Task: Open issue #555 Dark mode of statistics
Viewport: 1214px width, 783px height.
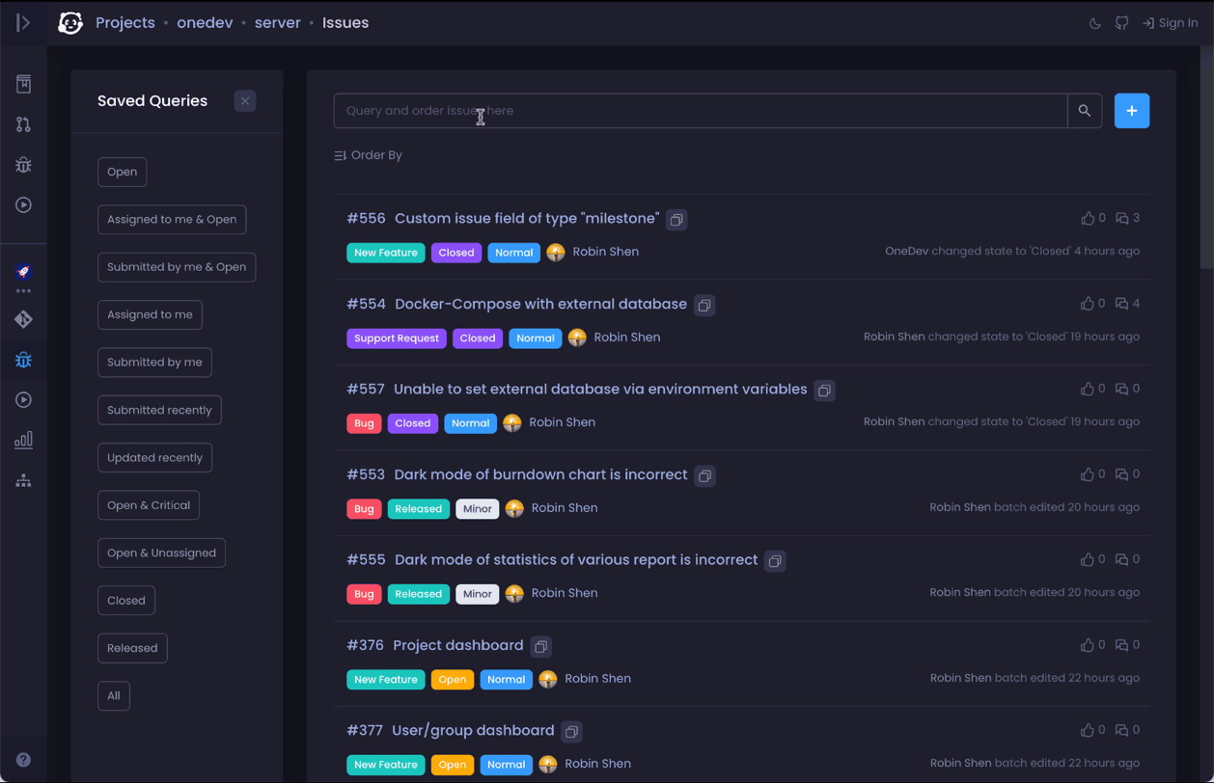Action: tap(576, 560)
